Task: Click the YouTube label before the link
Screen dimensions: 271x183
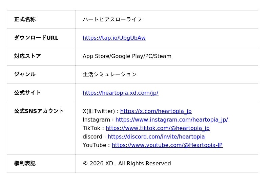Action: pyautogui.click(x=95, y=145)
